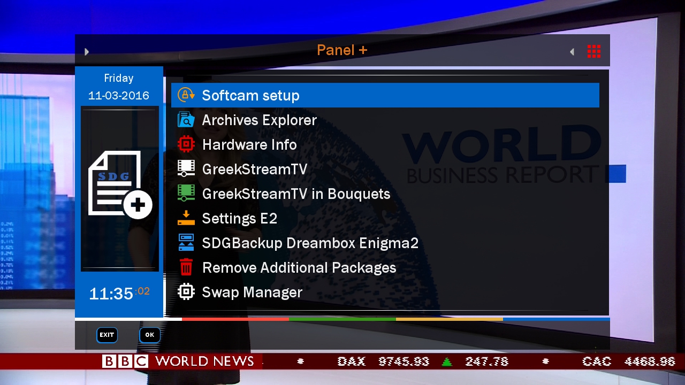Click the blue SDGBackup icon
This screenshot has height=385, width=685.
pos(186,243)
